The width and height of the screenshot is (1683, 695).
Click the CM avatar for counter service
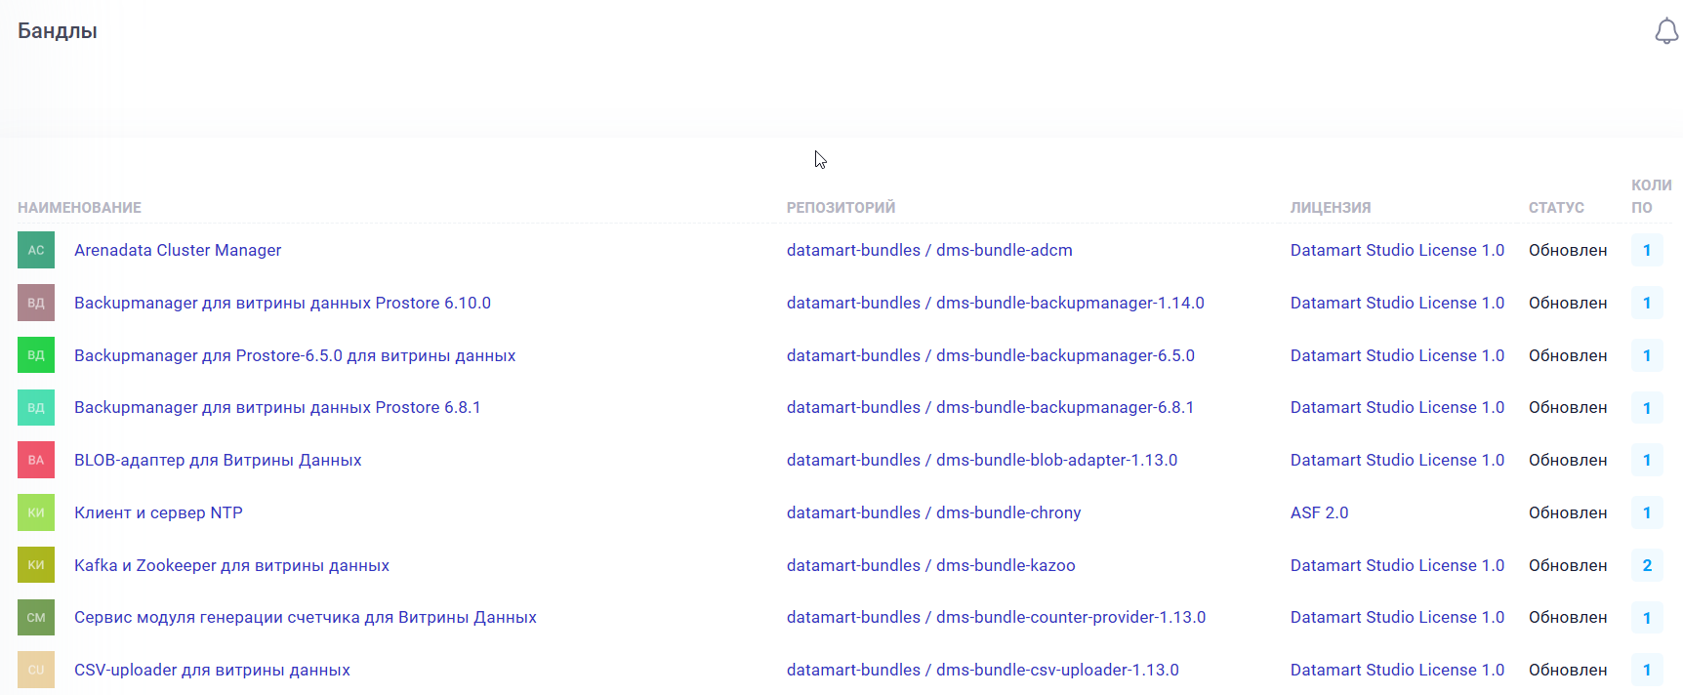pos(36,617)
